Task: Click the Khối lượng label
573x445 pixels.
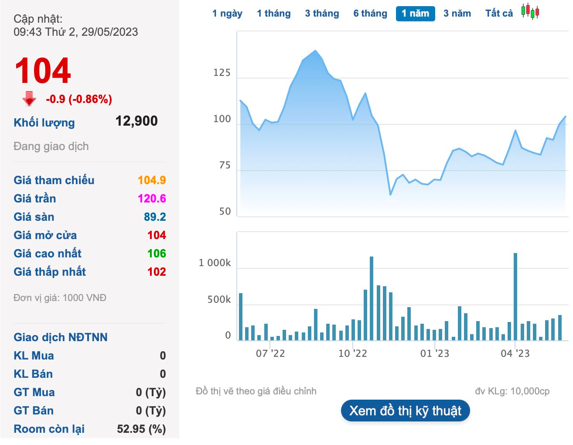Action: coord(44,123)
